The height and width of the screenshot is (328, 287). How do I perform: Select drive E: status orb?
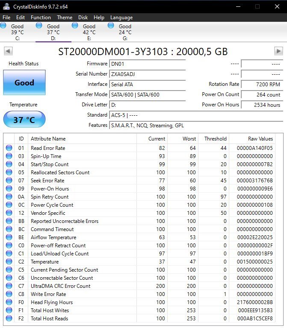point(75,26)
